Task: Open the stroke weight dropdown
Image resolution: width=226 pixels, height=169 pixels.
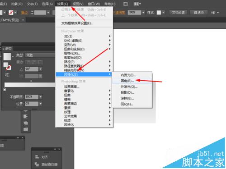Action: click(48, 13)
